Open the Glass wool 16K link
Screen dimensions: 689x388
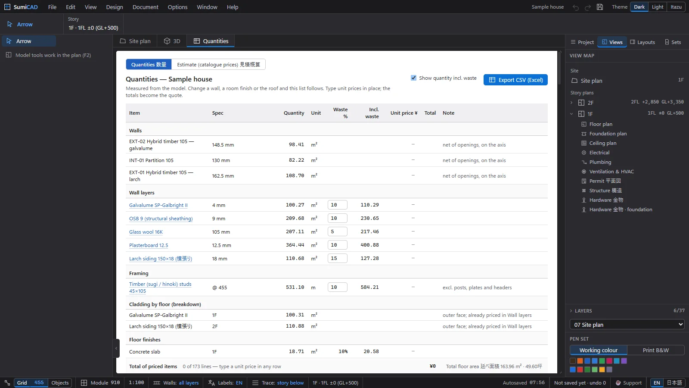(x=146, y=232)
